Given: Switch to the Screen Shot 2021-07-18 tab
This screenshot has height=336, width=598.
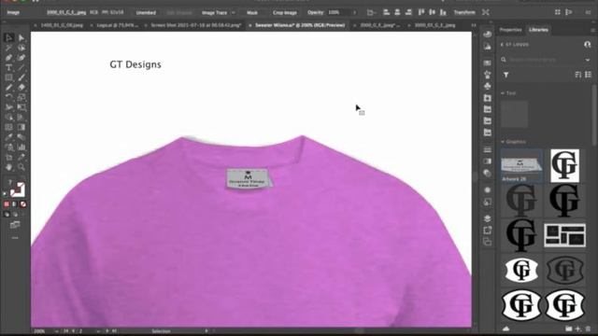Looking at the screenshot, I should click(x=195, y=25).
